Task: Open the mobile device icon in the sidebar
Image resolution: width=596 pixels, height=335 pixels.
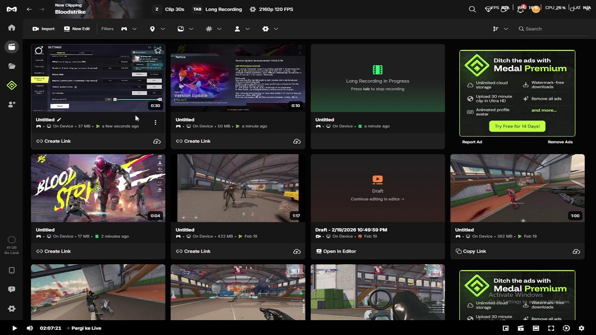Action: pos(12,270)
